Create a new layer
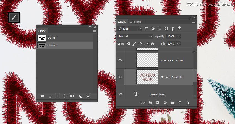Image resolution: width=235 pixels, height=124 pixels. (x=180, y=103)
